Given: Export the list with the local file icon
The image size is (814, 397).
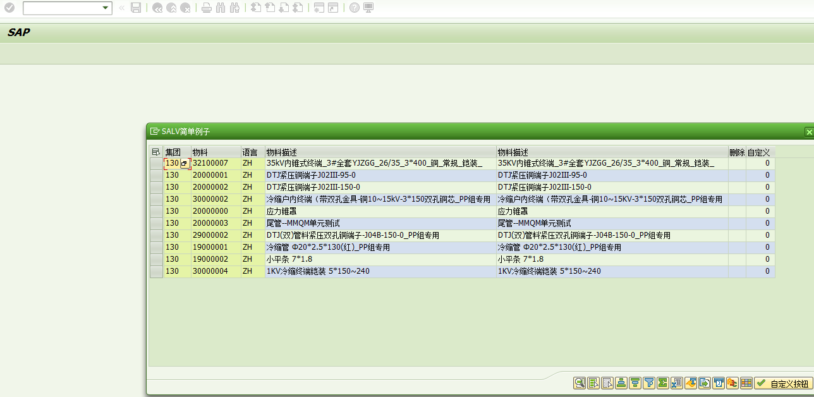Looking at the screenshot, I should point(703,382).
